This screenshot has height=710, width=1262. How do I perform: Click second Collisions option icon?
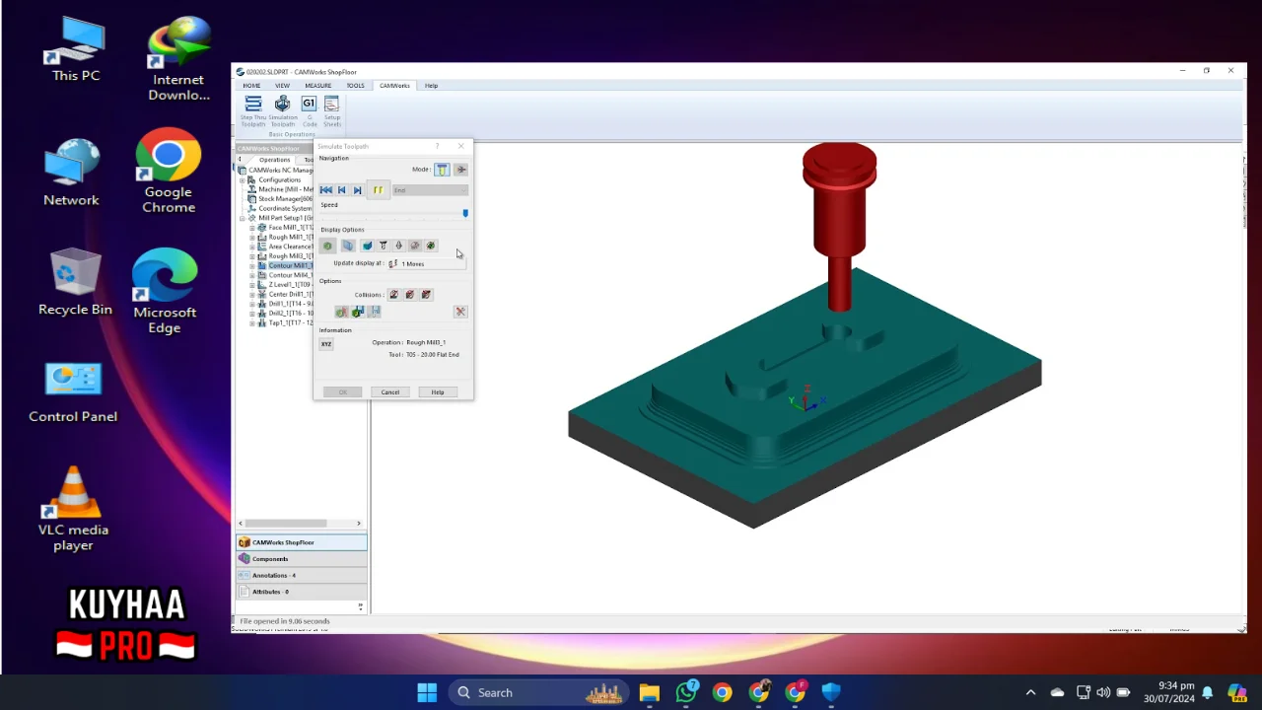(410, 295)
